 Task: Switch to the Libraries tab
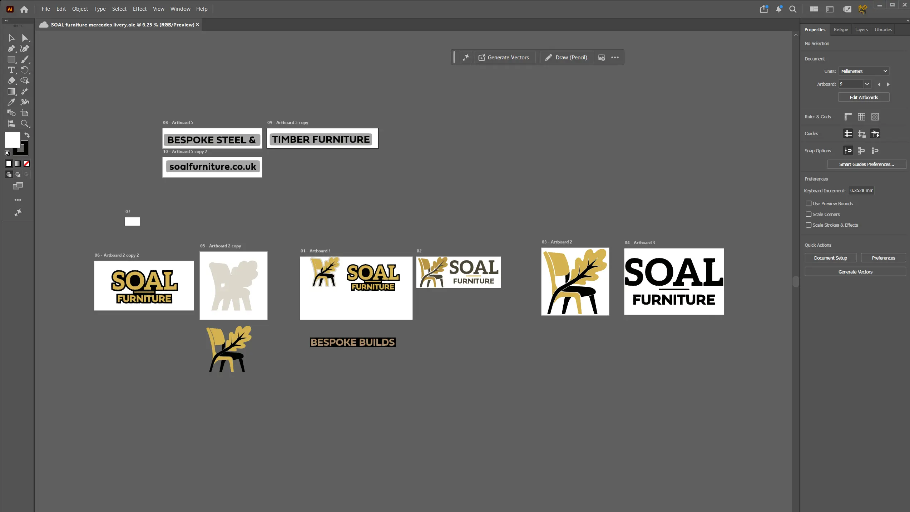pos(883,30)
